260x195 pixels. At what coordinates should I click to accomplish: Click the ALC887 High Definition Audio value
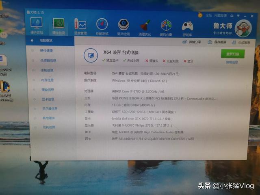coord(147,132)
